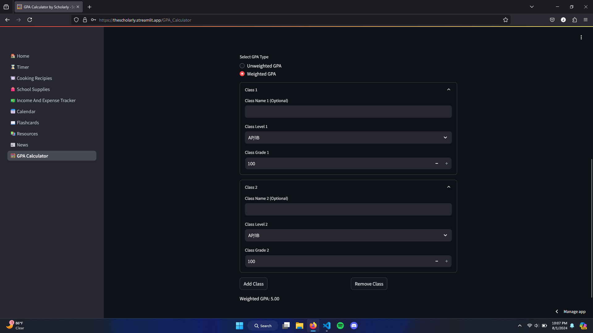This screenshot has height=333, width=593.
Task: Select Unweighted GPA radio option
Action: [242, 66]
